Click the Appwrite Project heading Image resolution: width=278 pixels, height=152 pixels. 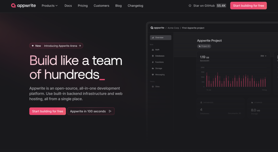coord(209,41)
